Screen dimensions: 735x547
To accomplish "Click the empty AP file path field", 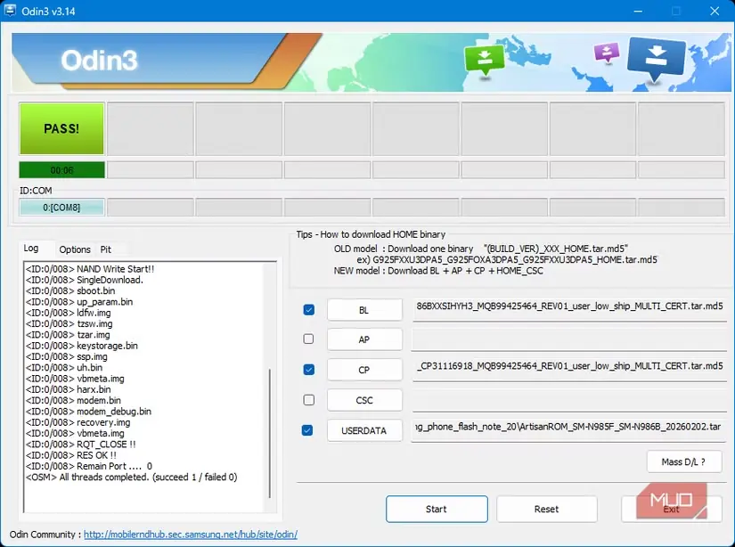I will pos(569,339).
